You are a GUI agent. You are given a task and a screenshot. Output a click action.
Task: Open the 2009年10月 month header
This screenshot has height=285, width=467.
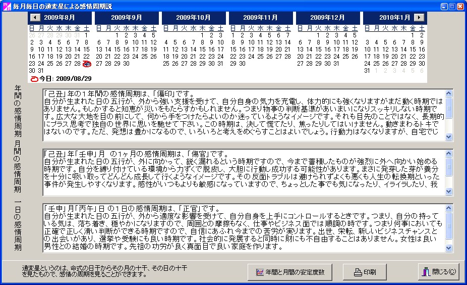tap(194, 18)
